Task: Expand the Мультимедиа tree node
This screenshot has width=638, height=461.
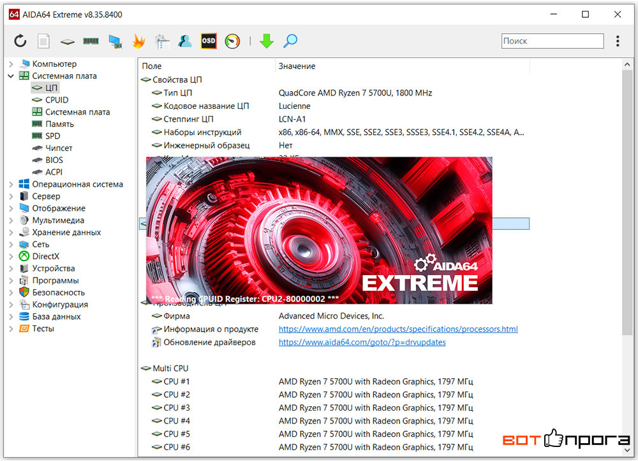Action: [x=11, y=220]
